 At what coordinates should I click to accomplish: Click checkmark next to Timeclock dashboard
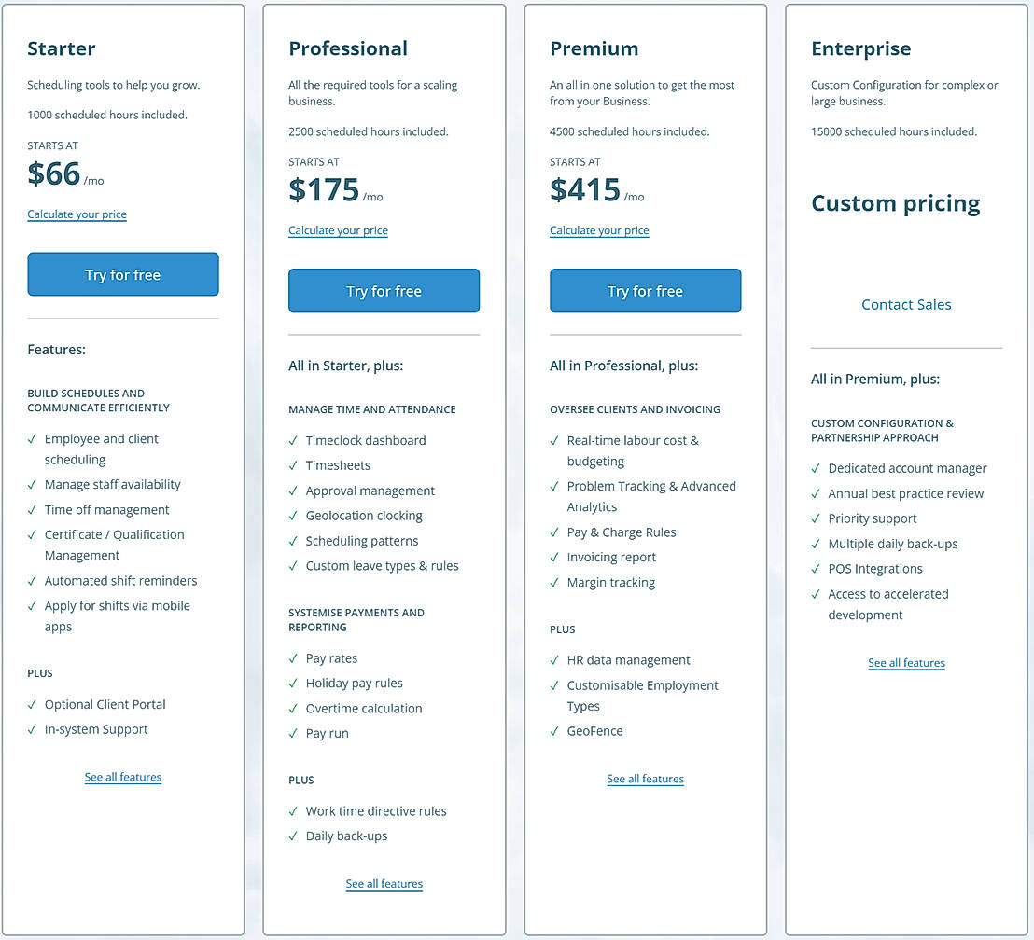click(294, 440)
